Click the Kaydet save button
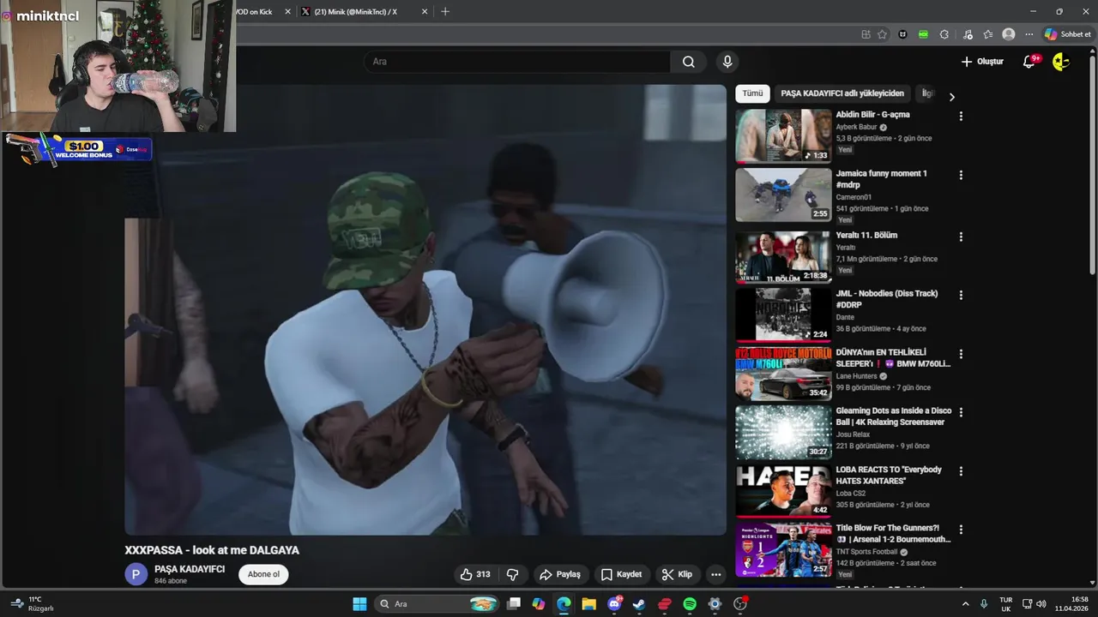Image resolution: width=1098 pixels, height=617 pixels. tap(621, 574)
